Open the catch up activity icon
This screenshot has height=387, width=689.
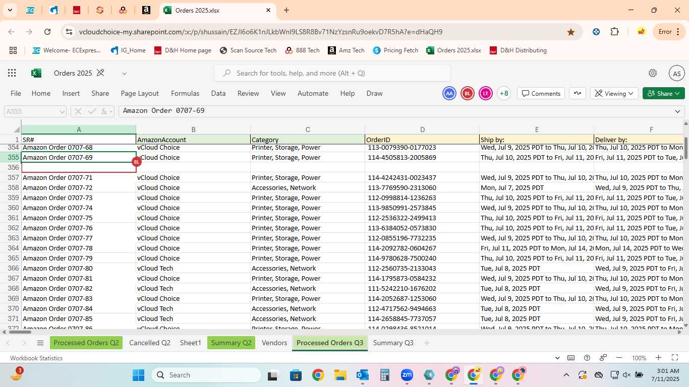[x=578, y=93]
